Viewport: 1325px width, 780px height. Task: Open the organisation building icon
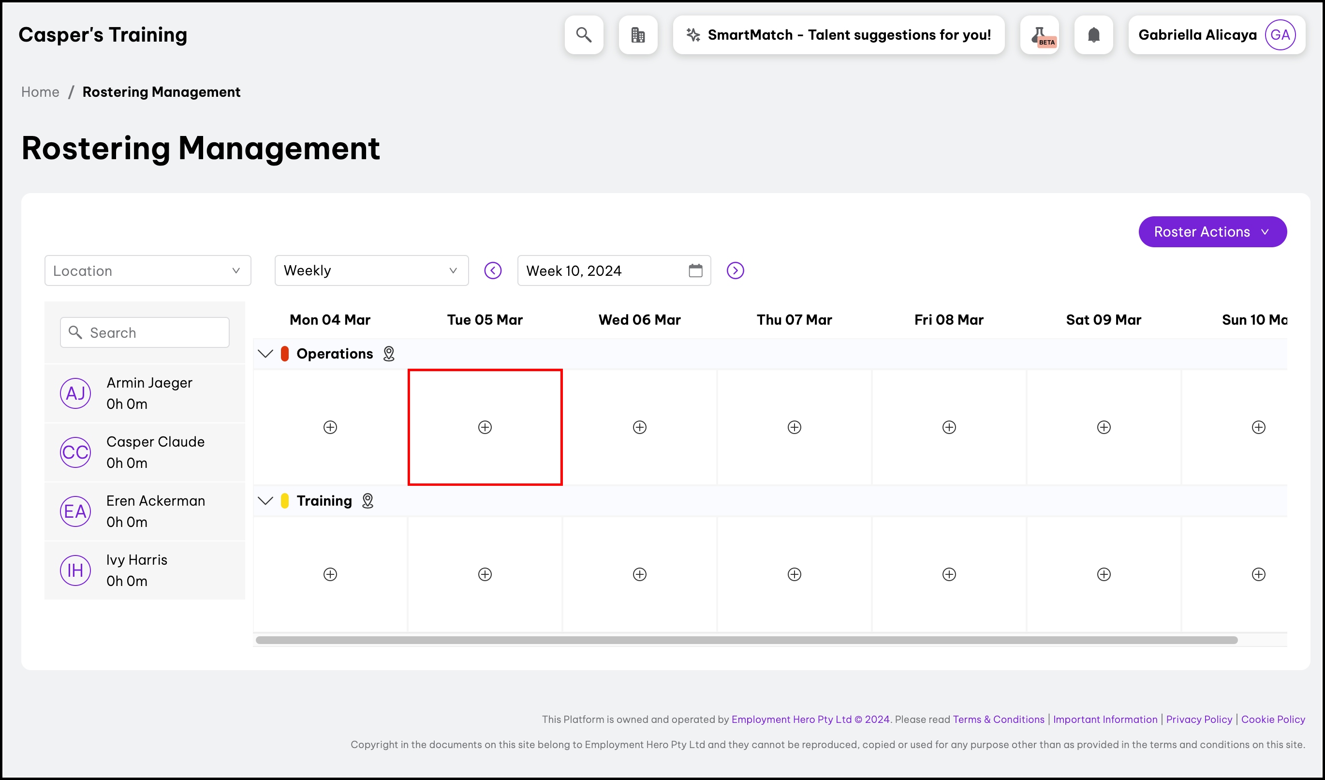638,35
